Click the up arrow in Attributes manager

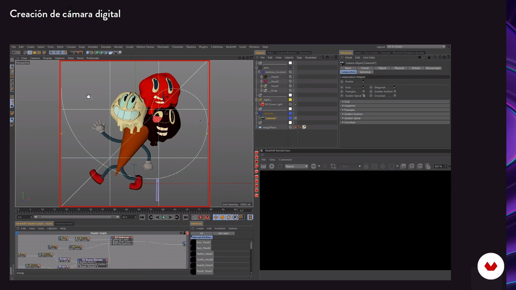click(429, 57)
